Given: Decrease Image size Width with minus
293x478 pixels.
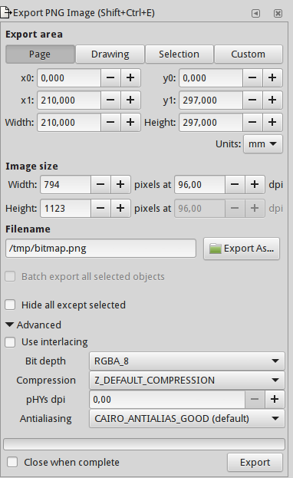Looking at the screenshot, I should click(100, 184).
